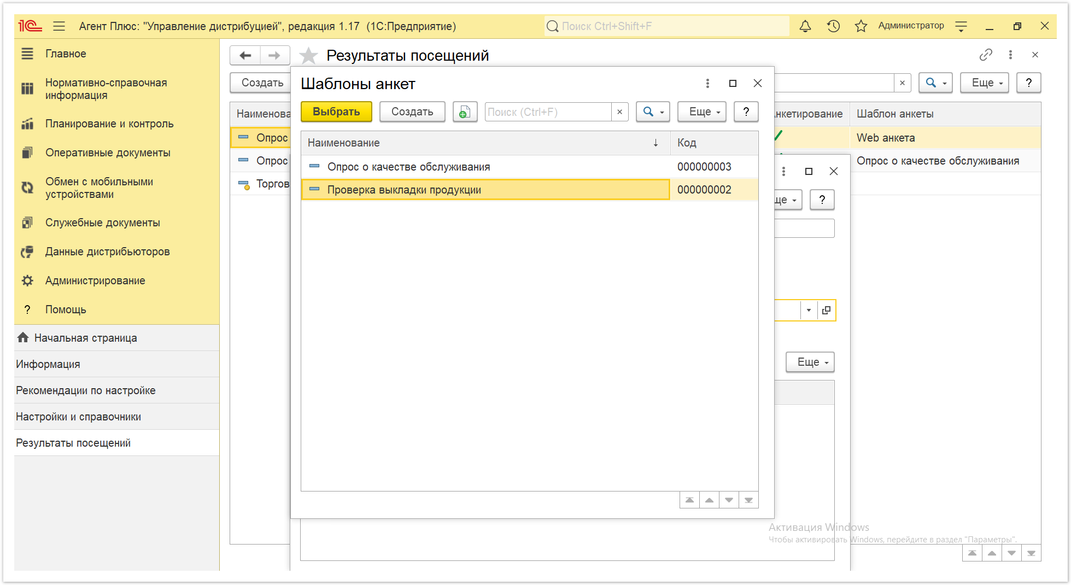Viewport: 1071px width, 585px height.
Task: Open favorites star in title bar
Action: click(x=861, y=26)
